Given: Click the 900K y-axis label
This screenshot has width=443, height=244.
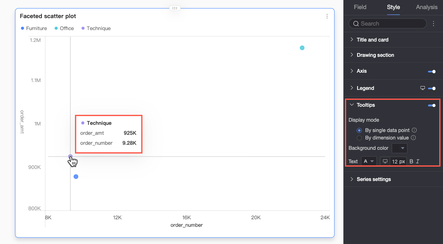Looking at the screenshot, I should (34, 167).
